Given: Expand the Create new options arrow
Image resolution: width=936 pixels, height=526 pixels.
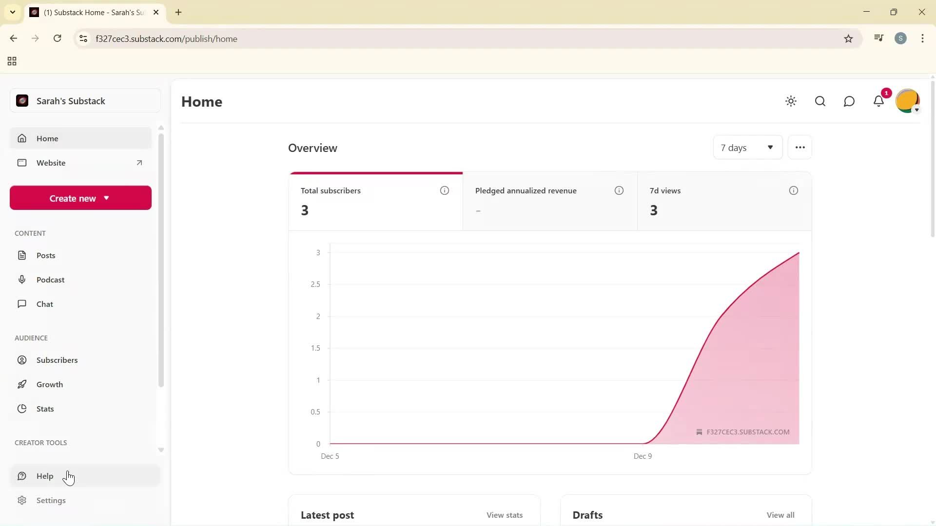Looking at the screenshot, I should 107,198.
